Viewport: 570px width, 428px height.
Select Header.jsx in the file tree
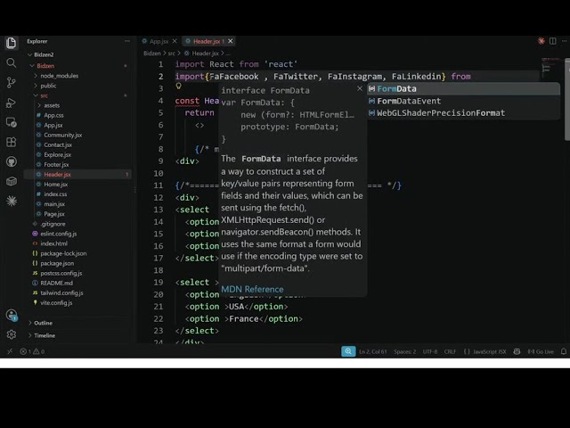(78, 175)
